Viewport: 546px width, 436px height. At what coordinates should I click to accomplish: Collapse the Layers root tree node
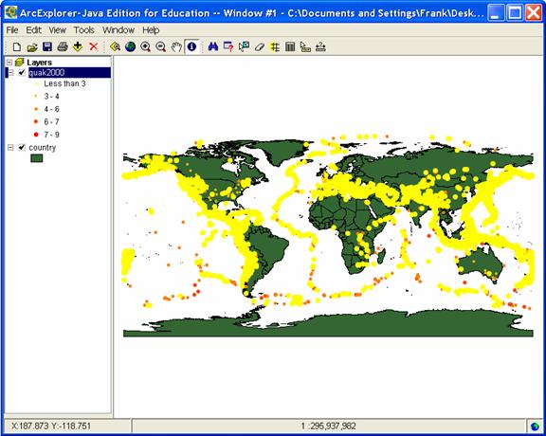[9, 63]
